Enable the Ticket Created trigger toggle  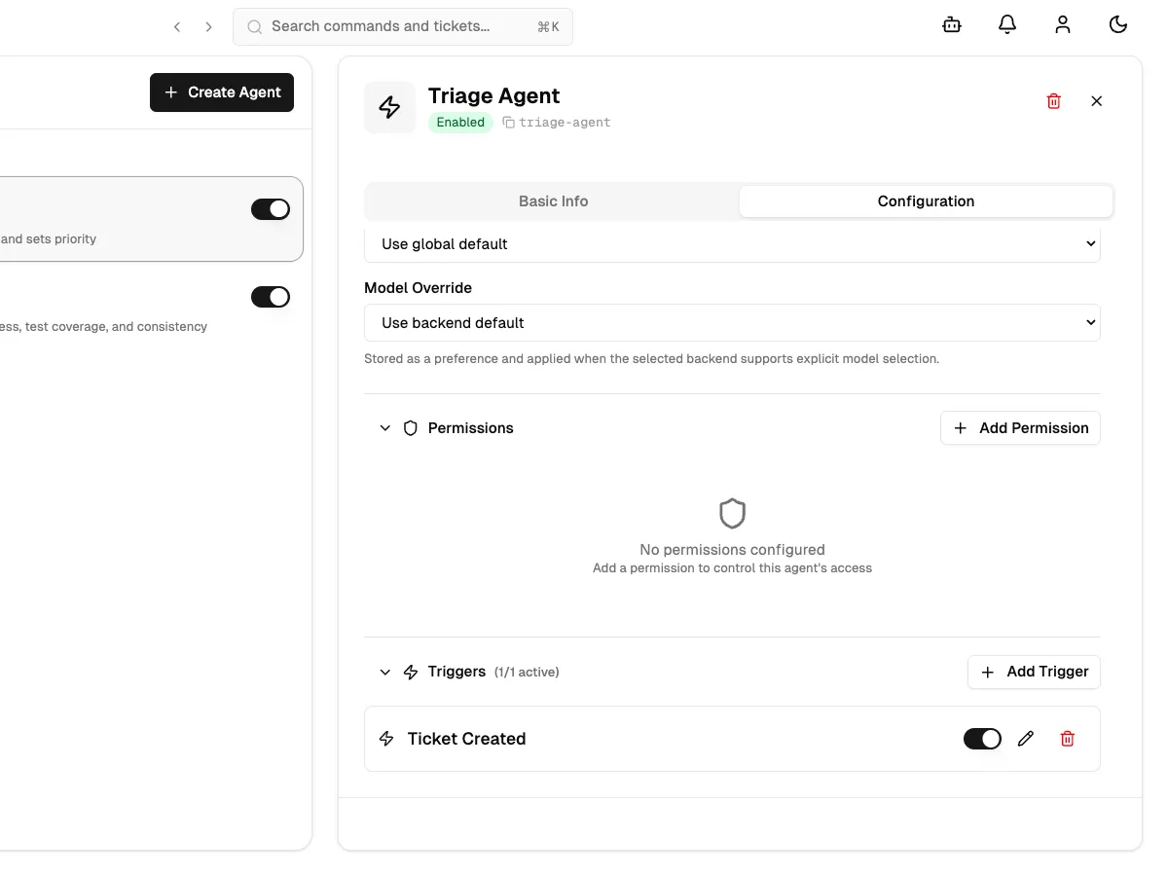982,738
